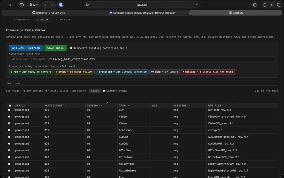Check the coreg.fif row checkbox

9,130
